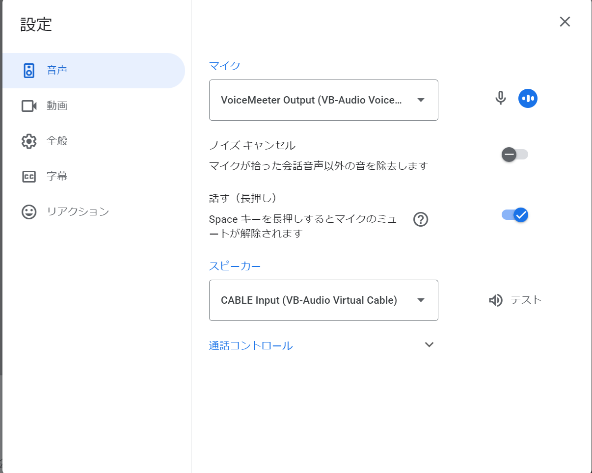Switch to the 字幕 settings section

pos(57,176)
